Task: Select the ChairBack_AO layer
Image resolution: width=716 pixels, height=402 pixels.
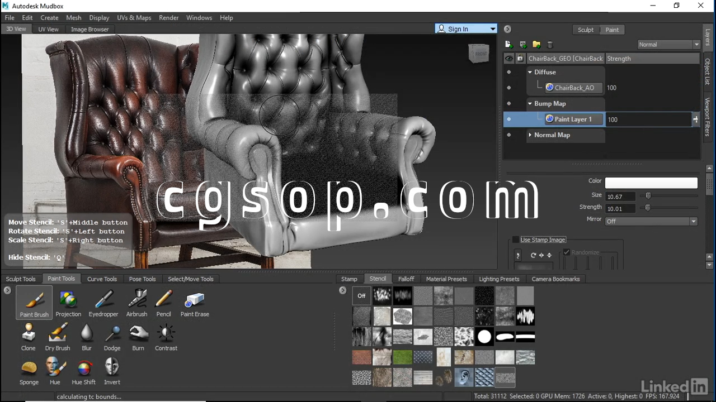Action: (x=574, y=88)
